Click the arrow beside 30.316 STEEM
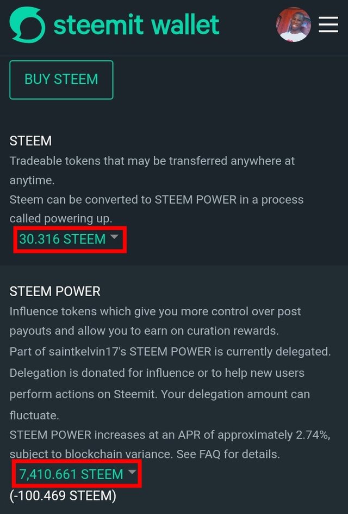This screenshot has width=348, height=514. [x=114, y=237]
